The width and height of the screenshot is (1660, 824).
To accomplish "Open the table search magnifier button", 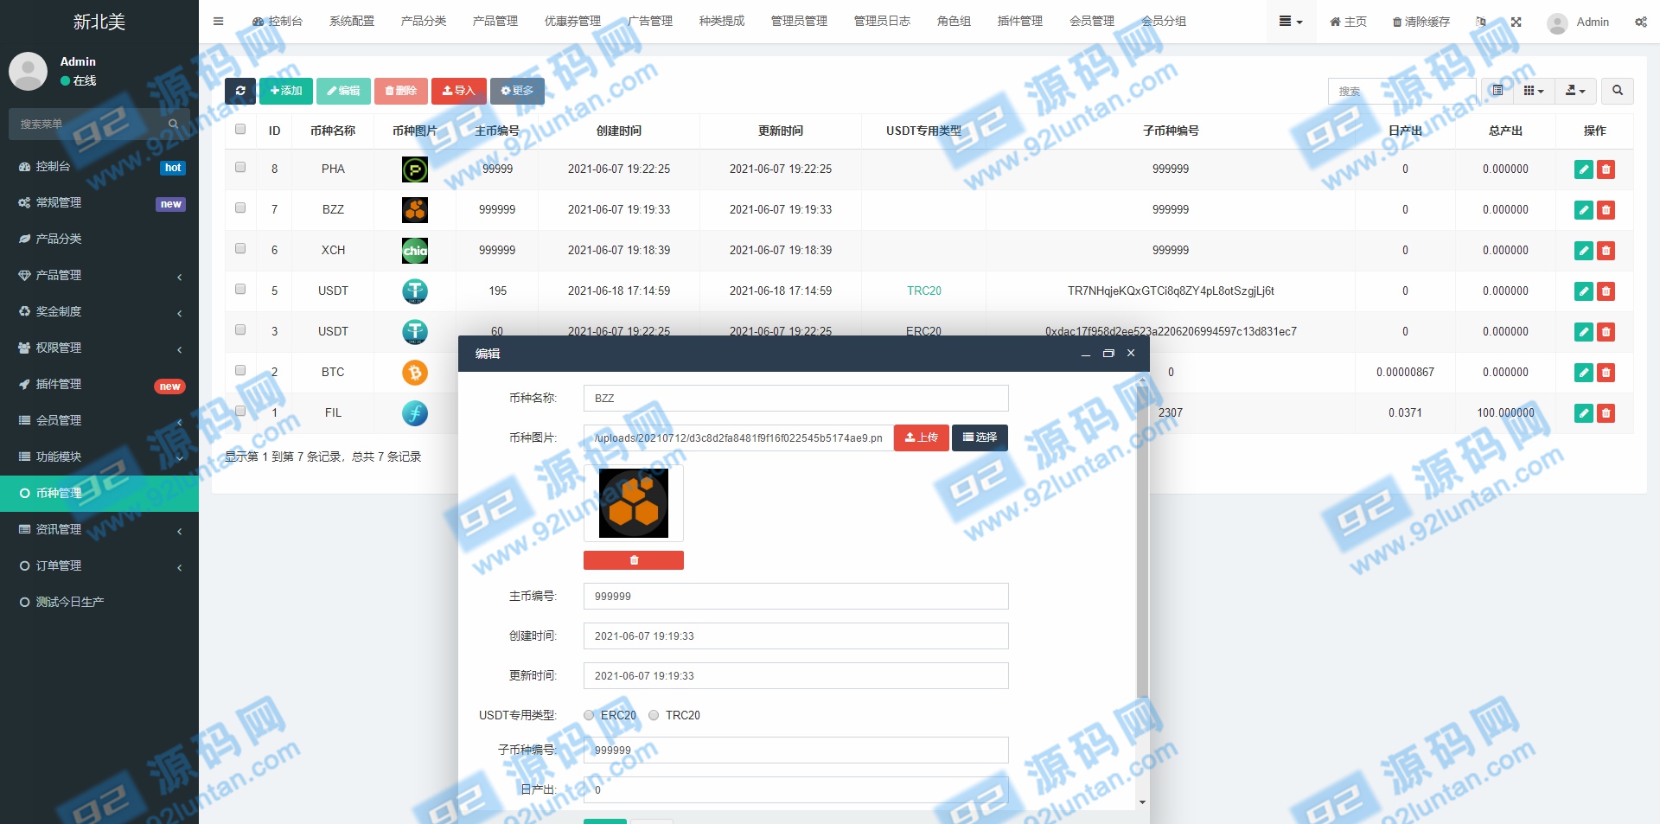I will coord(1618,90).
